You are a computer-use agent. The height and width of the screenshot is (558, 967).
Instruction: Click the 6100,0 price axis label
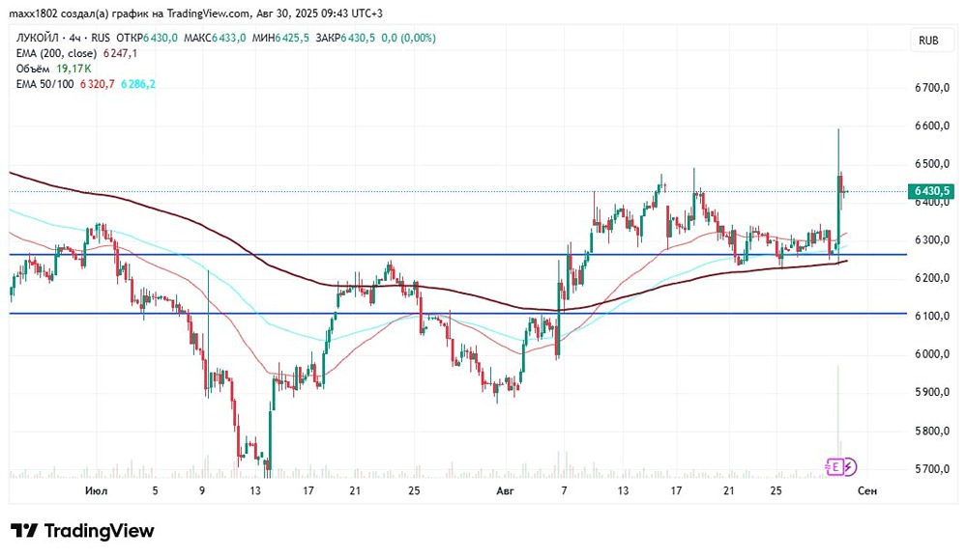[x=932, y=317]
